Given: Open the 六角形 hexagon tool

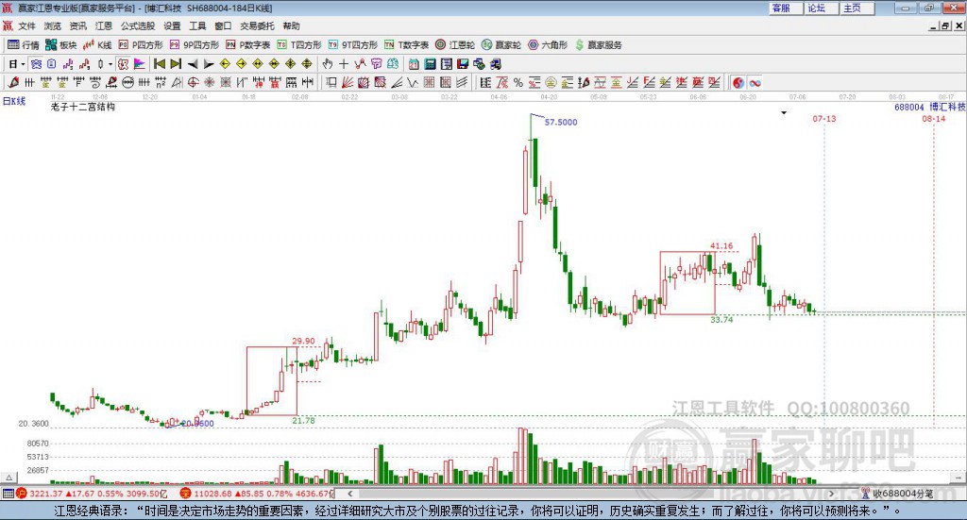Looking at the screenshot, I should pos(548,45).
